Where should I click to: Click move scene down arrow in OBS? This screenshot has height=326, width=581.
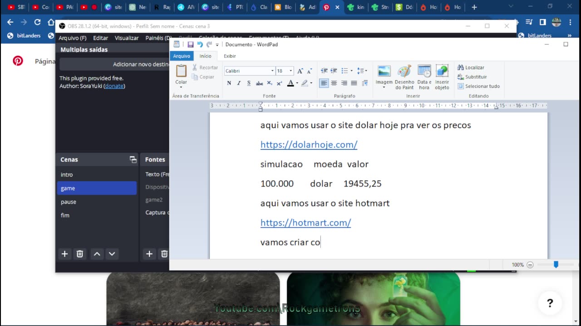112,254
